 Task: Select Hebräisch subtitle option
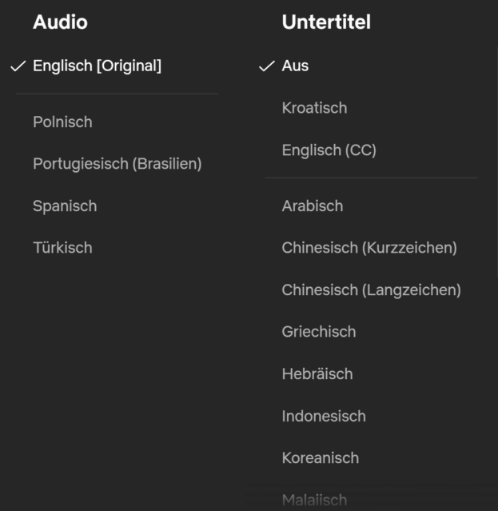317,374
